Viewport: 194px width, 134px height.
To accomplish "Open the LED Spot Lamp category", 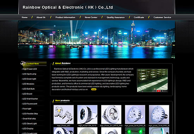I will point(29,74).
